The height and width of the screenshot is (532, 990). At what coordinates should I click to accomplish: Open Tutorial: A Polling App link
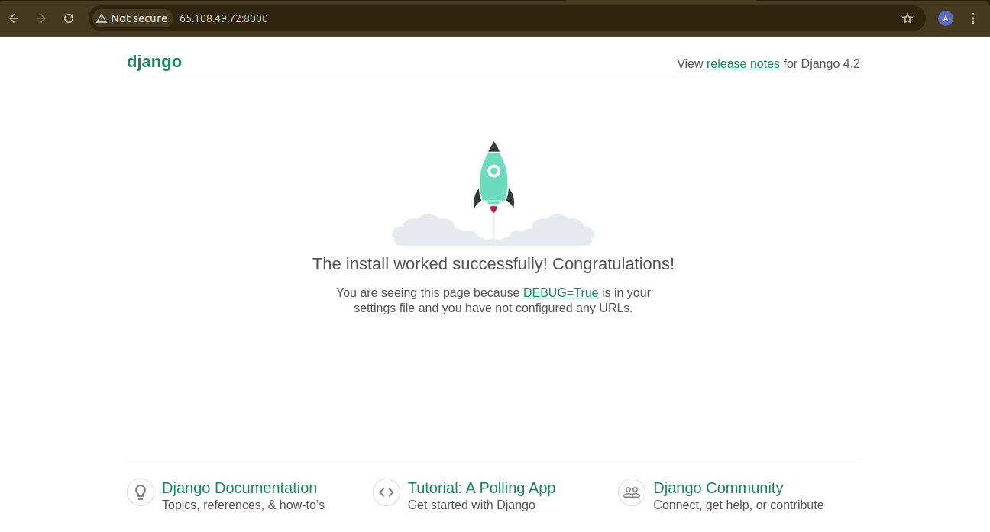point(481,488)
